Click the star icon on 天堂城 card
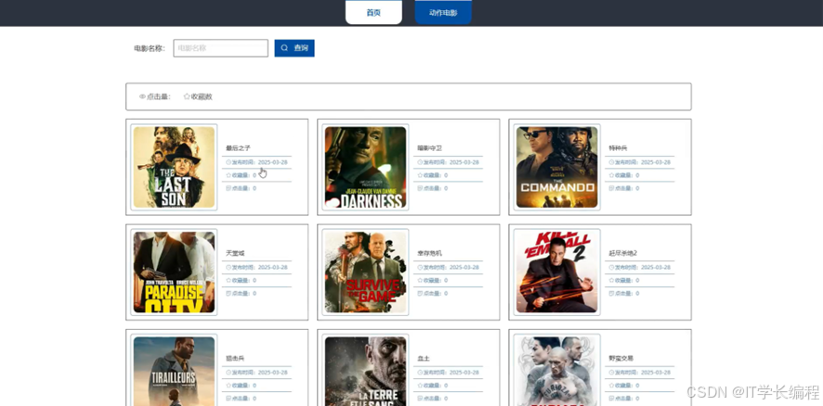This screenshot has width=823, height=406. (229, 280)
